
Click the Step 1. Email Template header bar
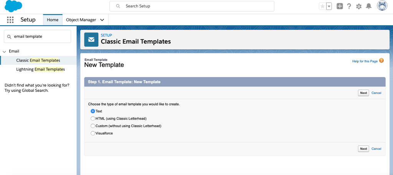click(235, 82)
